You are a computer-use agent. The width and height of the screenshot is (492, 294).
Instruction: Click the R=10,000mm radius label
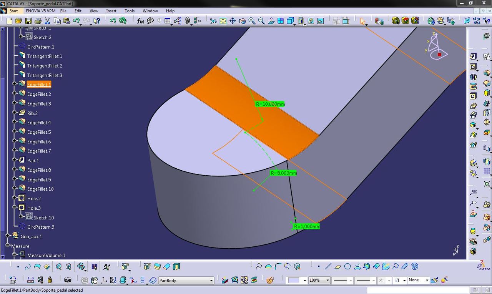point(270,104)
